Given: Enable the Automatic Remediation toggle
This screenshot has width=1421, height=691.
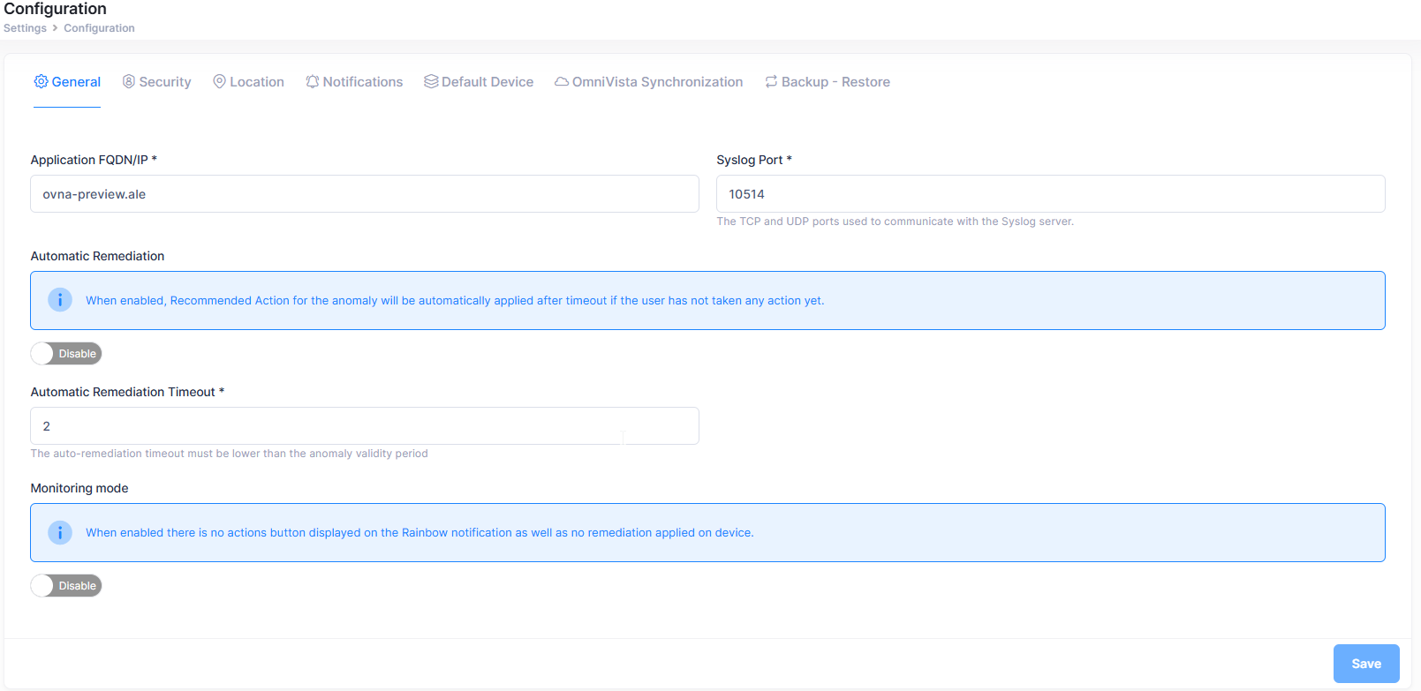Looking at the screenshot, I should pos(66,354).
